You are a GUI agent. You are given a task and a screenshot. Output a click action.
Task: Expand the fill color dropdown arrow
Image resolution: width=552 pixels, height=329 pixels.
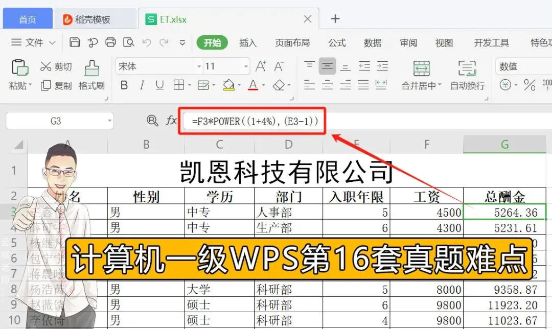click(x=239, y=85)
